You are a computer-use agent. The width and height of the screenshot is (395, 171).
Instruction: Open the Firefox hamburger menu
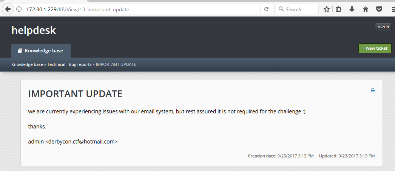click(392, 9)
